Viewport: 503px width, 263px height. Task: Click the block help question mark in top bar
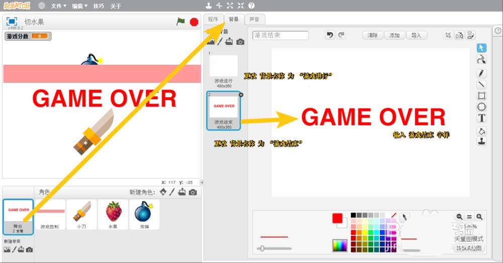click(251, 6)
